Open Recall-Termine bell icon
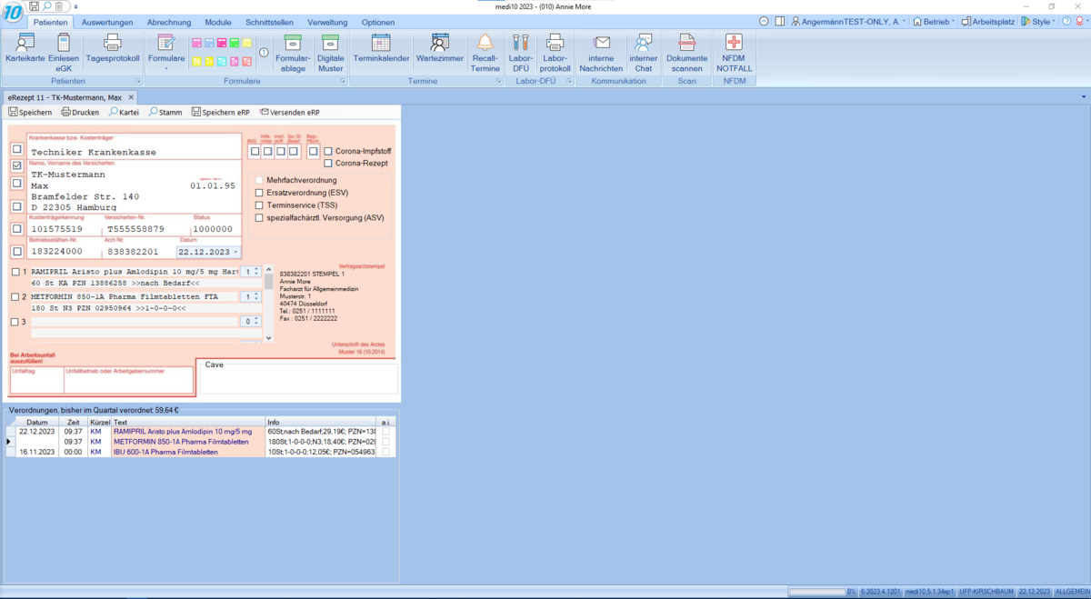 485,52
